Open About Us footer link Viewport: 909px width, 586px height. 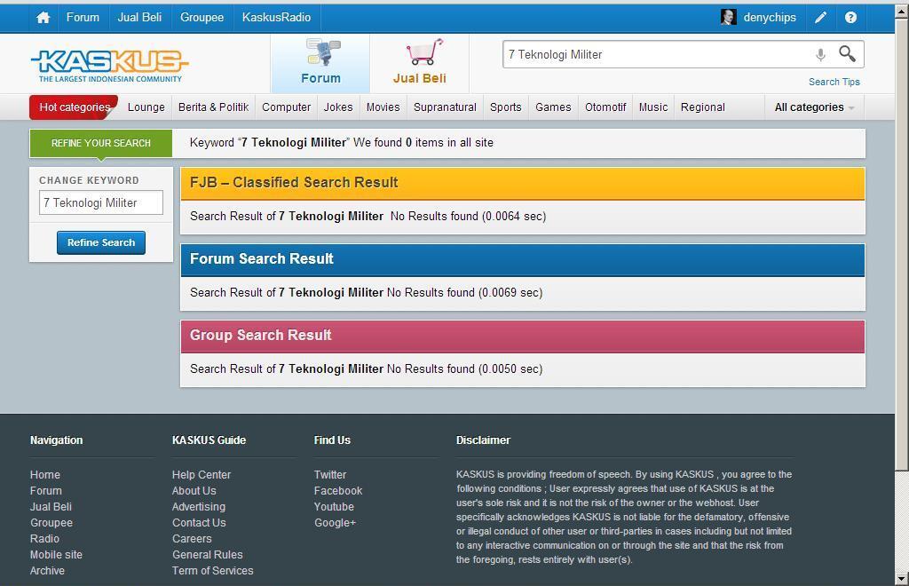click(x=194, y=490)
